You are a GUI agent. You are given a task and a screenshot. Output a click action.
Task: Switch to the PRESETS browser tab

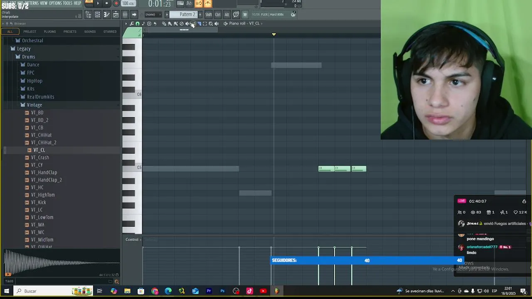tap(70, 32)
